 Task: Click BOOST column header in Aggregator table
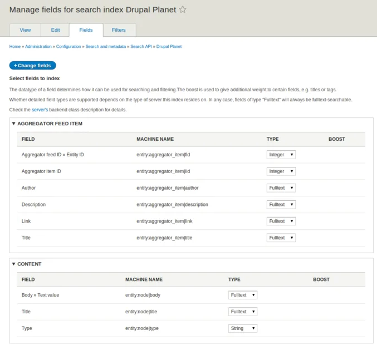pyautogui.click(x=337, y=139)
